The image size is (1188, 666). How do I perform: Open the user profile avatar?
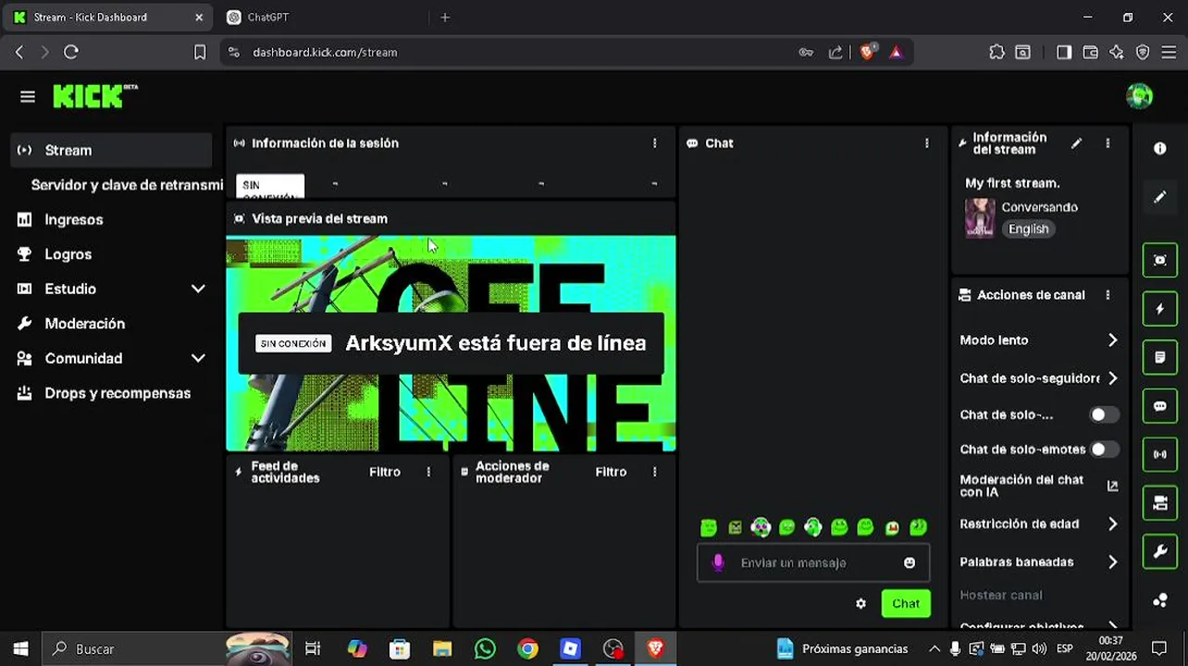(1139, 95)
